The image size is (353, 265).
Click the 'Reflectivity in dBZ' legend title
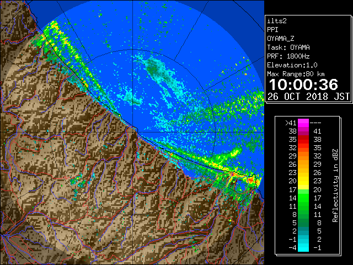[335, 185]
